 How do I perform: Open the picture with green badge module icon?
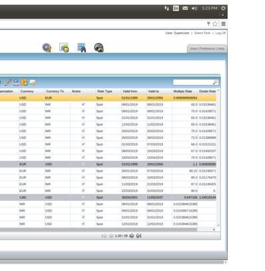[x=64, y=47]
